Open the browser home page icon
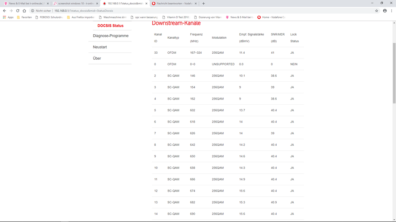Viewport: 396px width, 222px height. 24,11
